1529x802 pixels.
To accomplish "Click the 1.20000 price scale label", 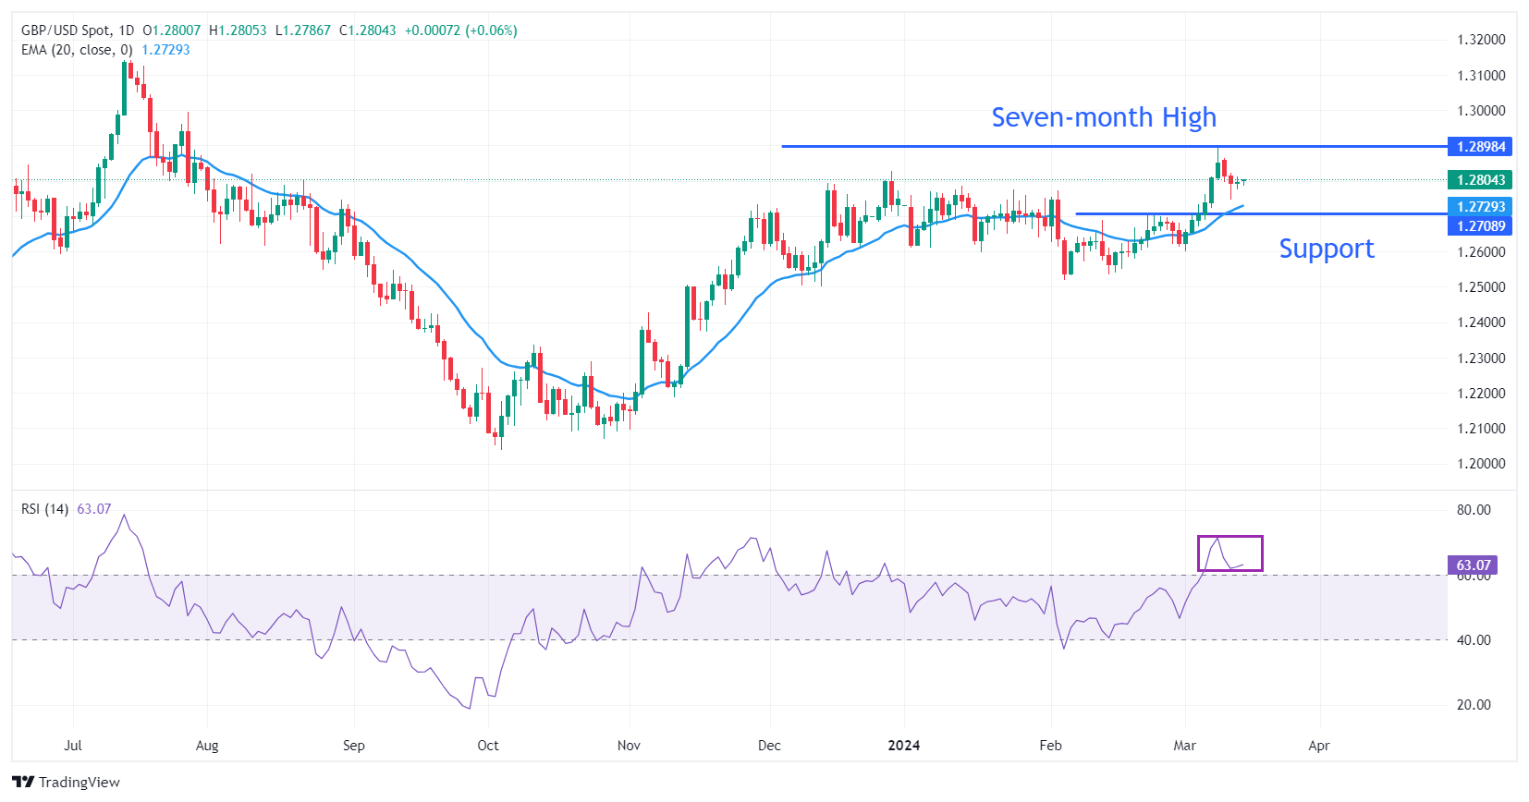I will 1480,464.
